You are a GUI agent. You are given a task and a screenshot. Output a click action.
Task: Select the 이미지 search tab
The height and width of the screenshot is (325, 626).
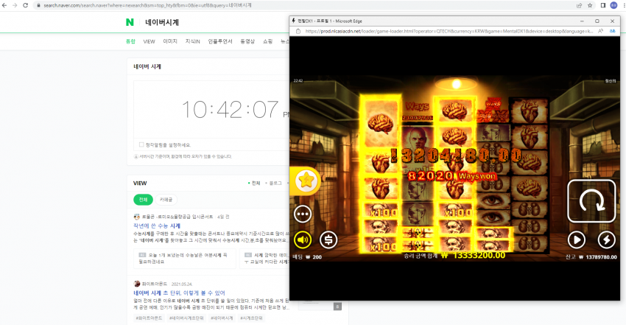pos(170,41)
